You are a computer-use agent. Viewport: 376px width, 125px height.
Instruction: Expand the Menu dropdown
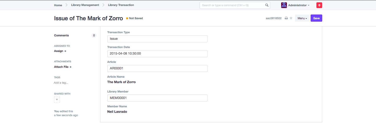(302, 18)
